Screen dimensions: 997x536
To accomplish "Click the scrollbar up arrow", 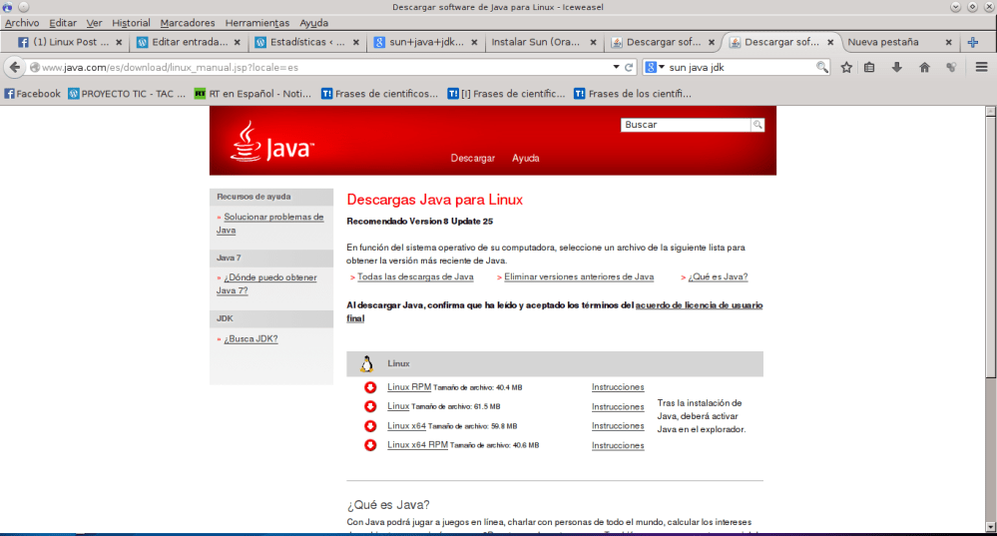I will [x=991, y=111].
